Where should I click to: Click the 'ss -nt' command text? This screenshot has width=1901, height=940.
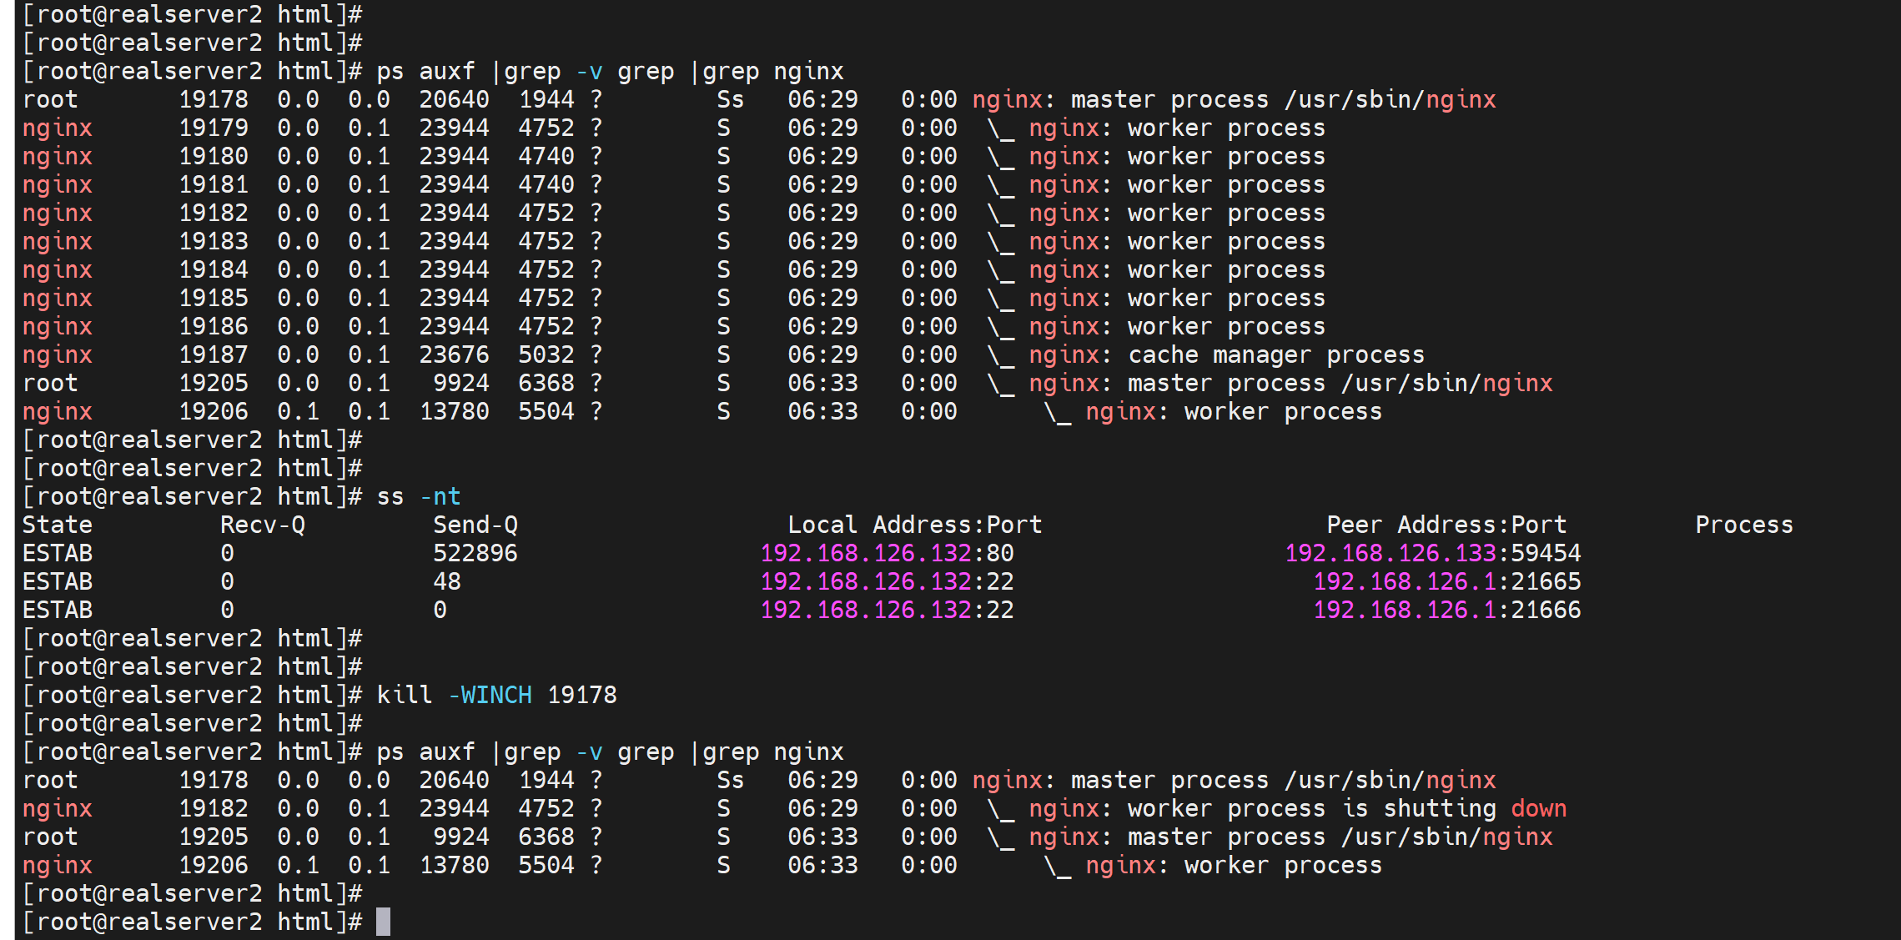point(418,496)
